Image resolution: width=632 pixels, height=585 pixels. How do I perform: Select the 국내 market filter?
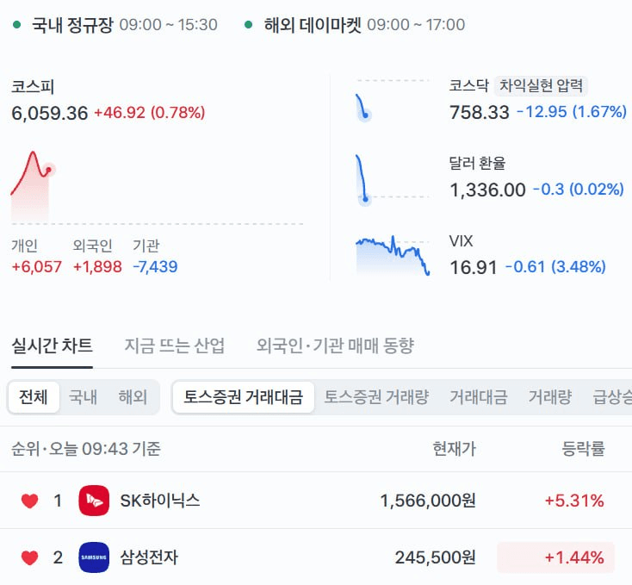[x=83, y=397]
